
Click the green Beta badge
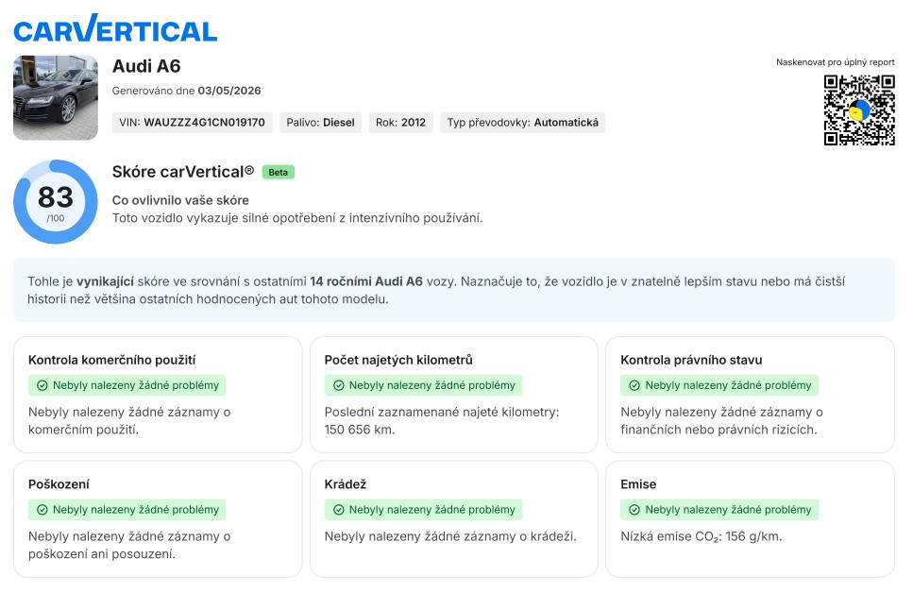point(279,172)
